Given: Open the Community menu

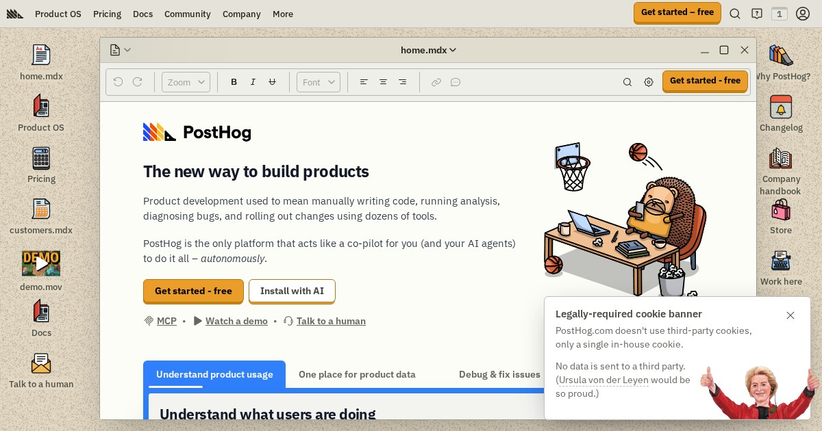Looking at the screenshot, I should [188, 14].
